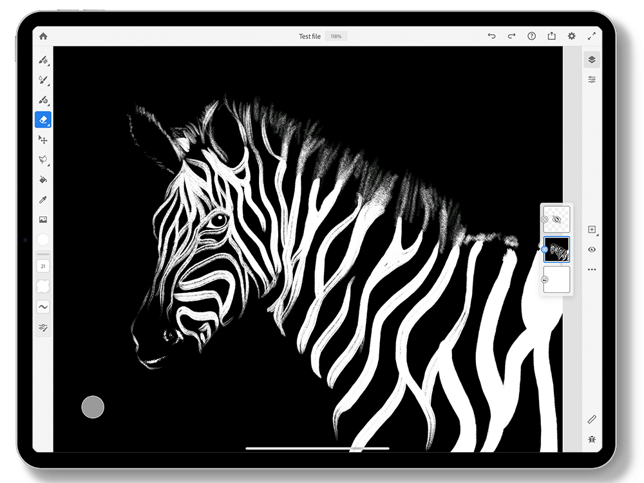The height and width of the screenshot is (483, 644).
Task: Select the Transform move tool
Action: [43, 140]
